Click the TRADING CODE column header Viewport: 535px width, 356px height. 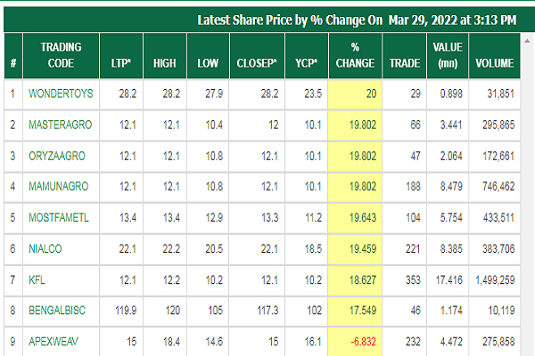pos(61,55)
